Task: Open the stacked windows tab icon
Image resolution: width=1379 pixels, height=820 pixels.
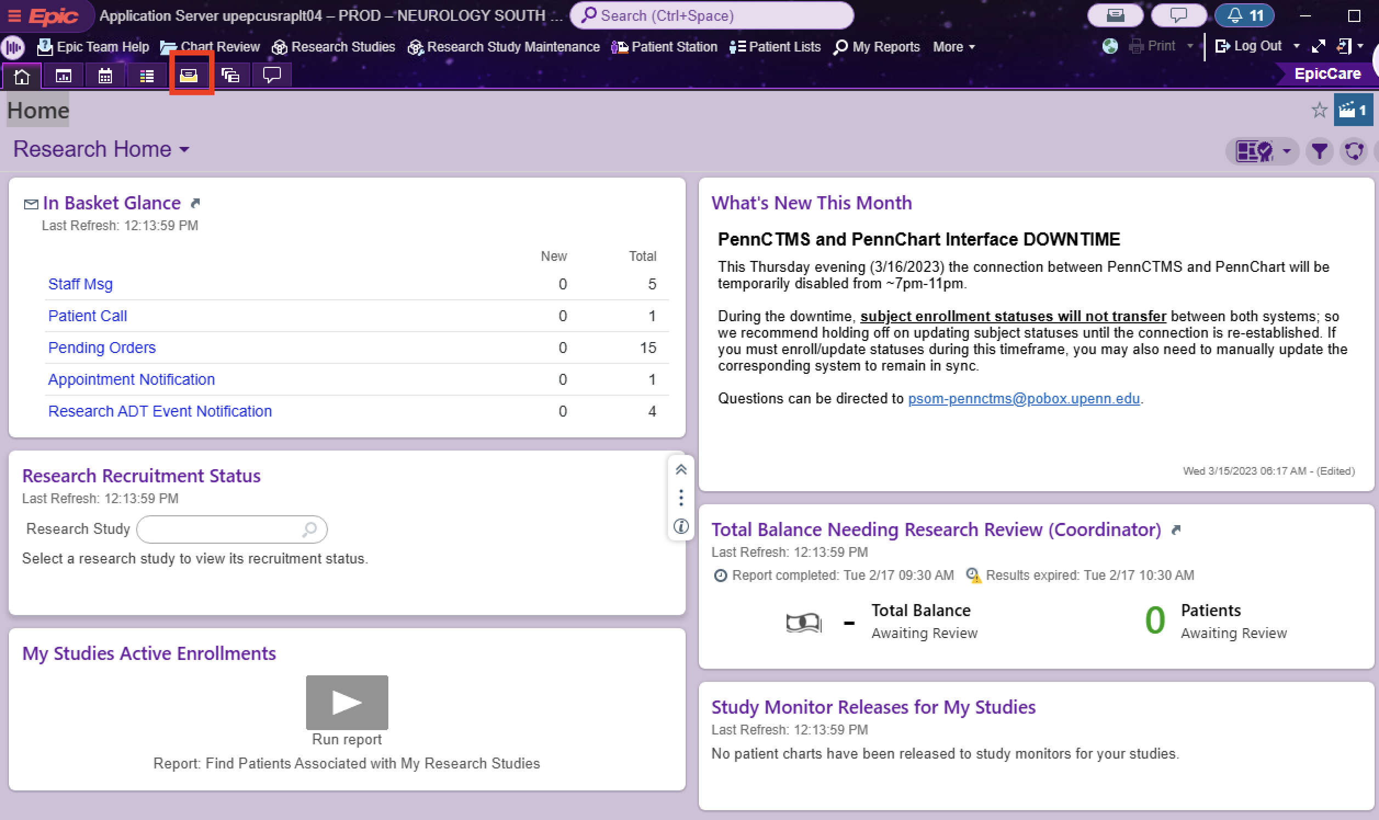Action: [230, 75]
